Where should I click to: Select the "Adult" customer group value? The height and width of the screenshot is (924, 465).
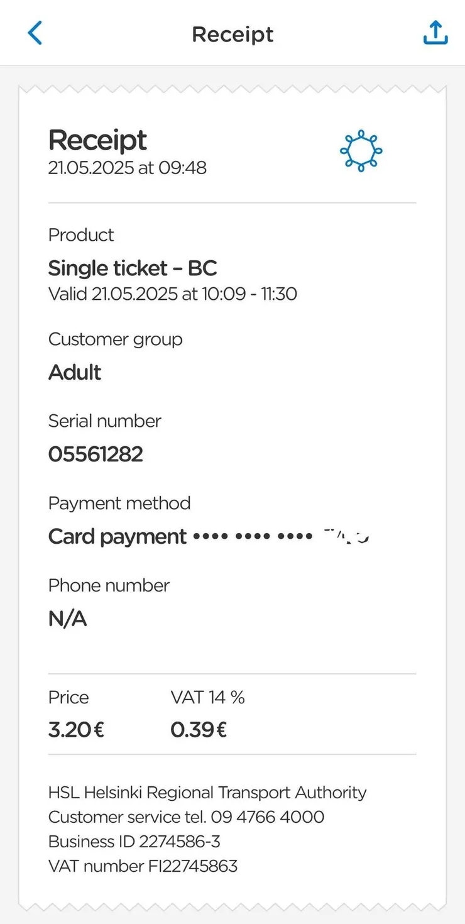(75, 372)
